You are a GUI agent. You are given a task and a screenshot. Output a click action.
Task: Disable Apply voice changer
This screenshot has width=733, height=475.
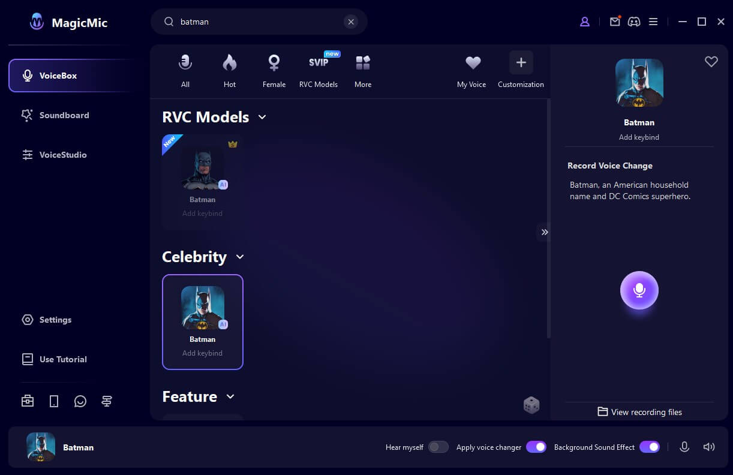click(536, 447)
